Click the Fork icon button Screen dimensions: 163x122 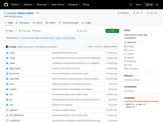[134, 13]
